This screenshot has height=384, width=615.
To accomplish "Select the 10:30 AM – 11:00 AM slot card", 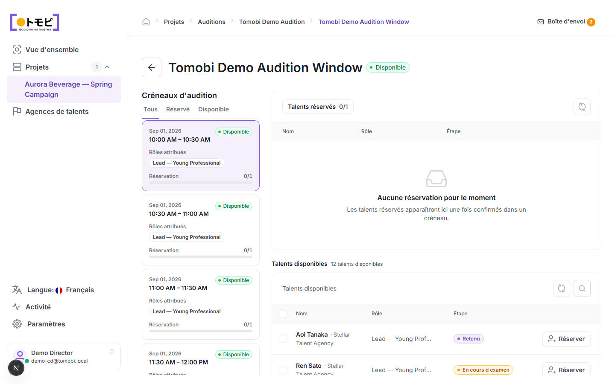I will [x=201, y=230].
